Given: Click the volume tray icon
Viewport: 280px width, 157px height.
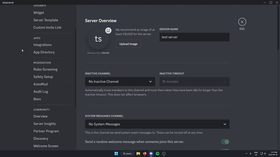Looking at the screenshot, I should (x=265, y=154).
